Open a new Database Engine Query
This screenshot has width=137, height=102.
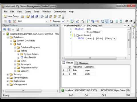pos(23,16)
